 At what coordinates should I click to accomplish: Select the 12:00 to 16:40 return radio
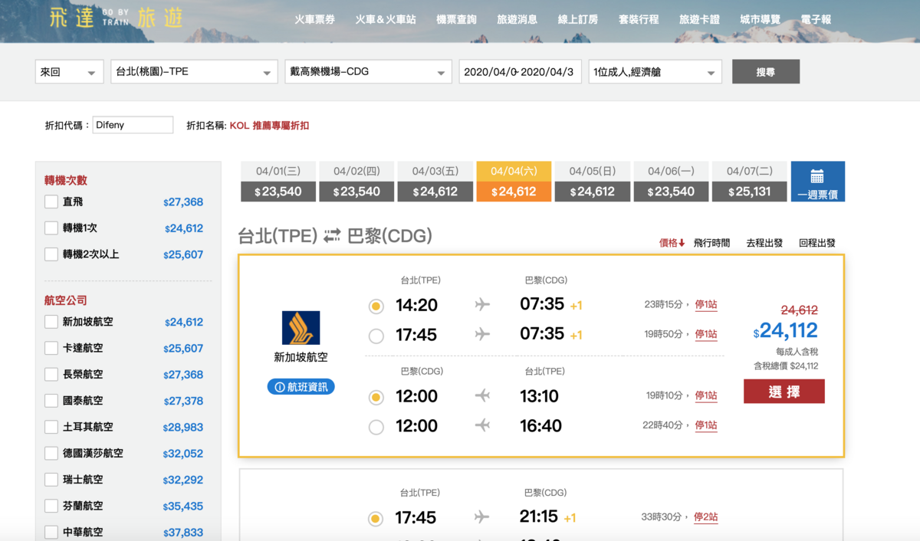click(x=376, y=427)
